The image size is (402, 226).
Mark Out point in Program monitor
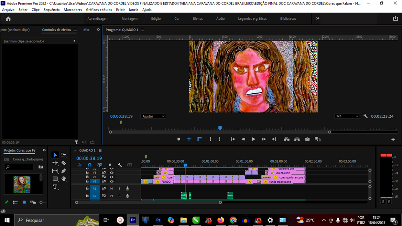(220, 139)
